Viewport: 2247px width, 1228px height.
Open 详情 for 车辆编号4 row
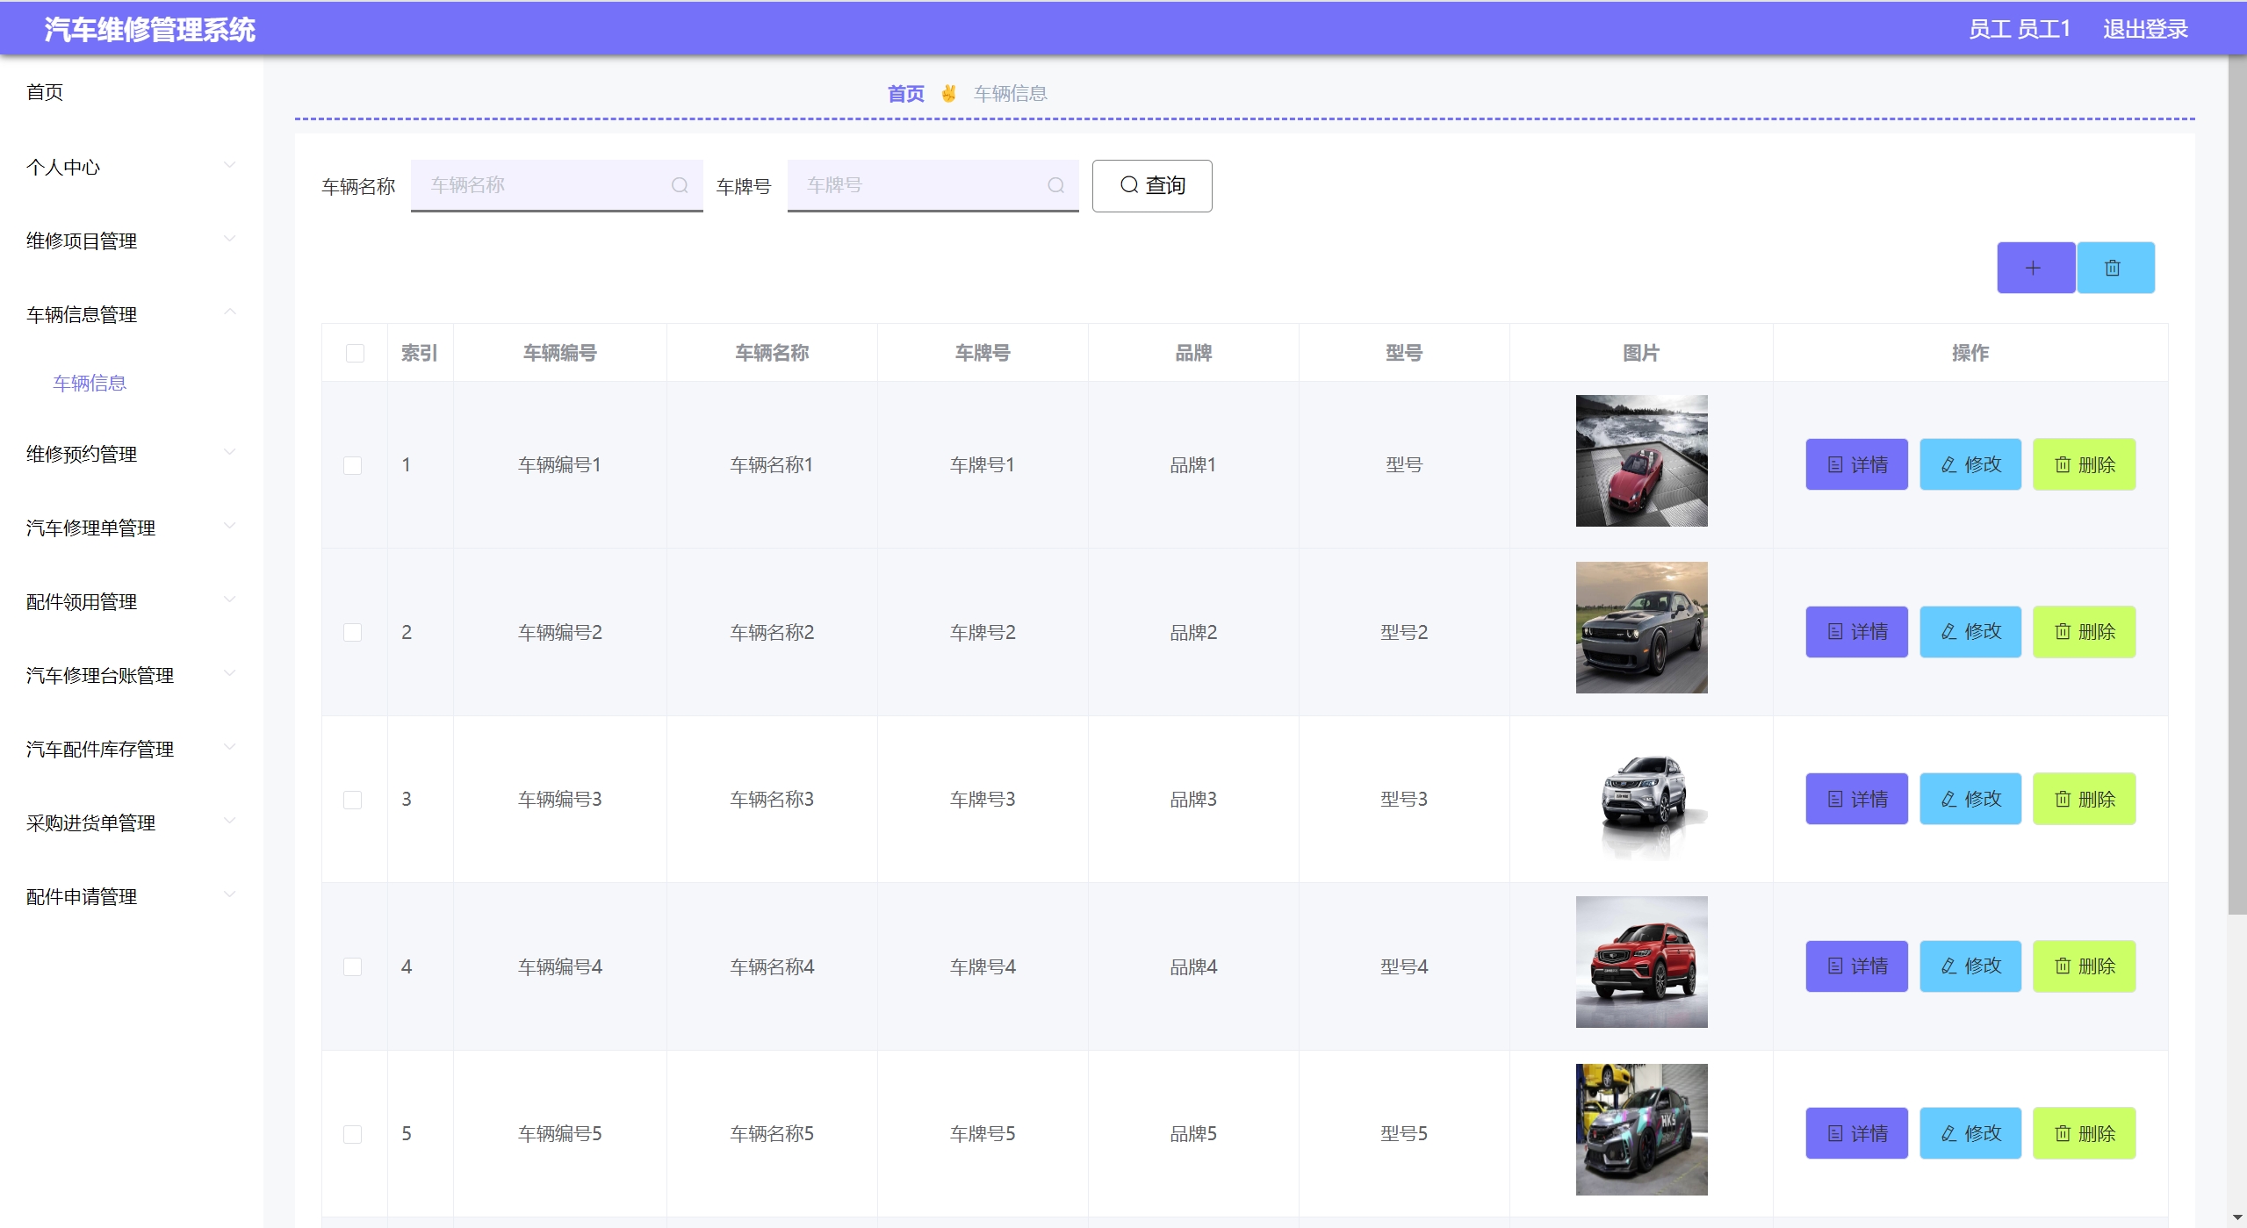pyautogui.click(x=1856, y=966)
